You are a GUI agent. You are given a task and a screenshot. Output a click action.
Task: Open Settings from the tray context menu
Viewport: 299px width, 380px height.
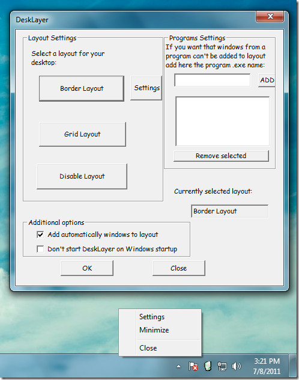point(152,317)
